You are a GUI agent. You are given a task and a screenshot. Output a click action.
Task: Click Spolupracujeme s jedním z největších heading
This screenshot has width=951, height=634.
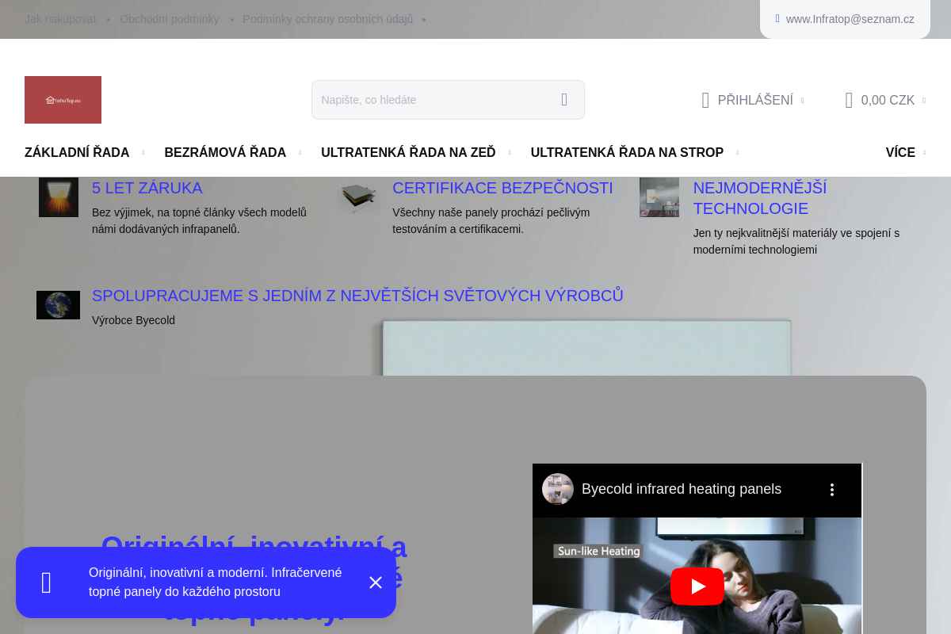[x=357, y=296]
